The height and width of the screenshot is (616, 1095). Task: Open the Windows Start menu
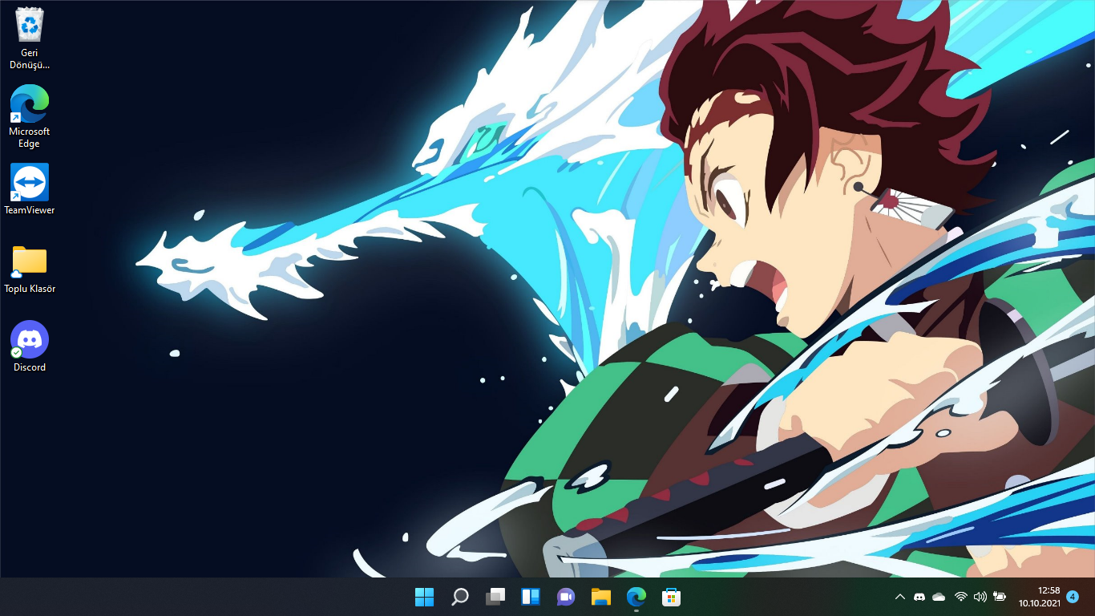(424, 597)
